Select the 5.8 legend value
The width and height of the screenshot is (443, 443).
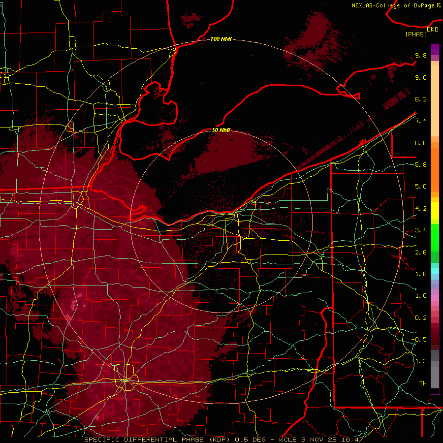pos(421,165)
